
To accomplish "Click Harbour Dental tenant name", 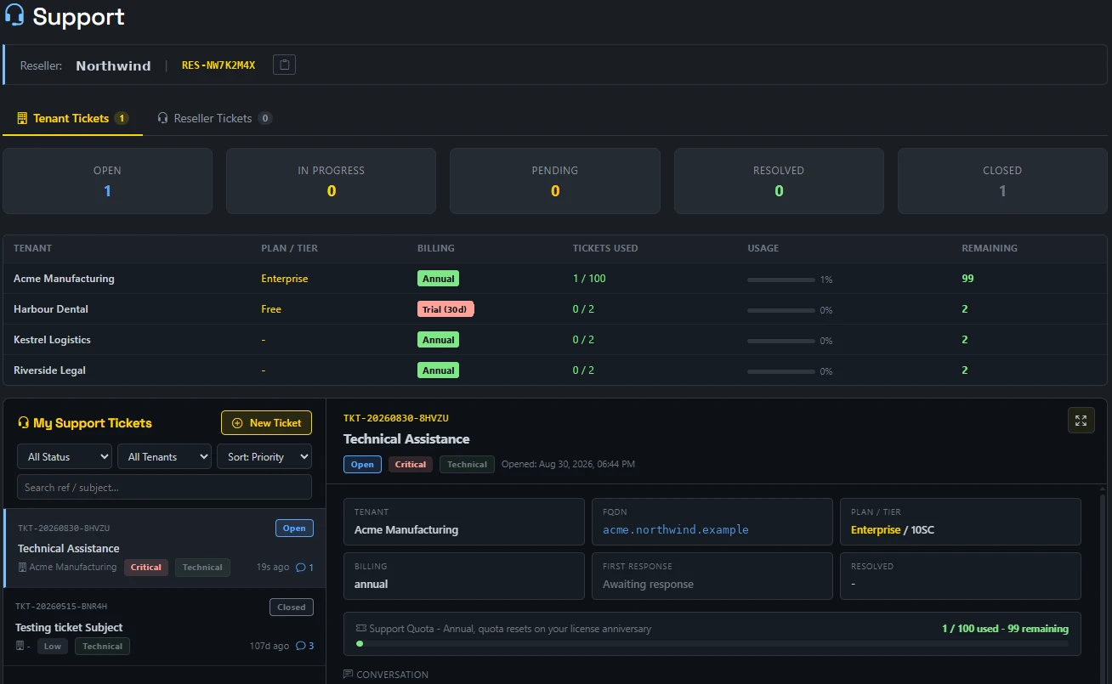I will click(51, 309).
